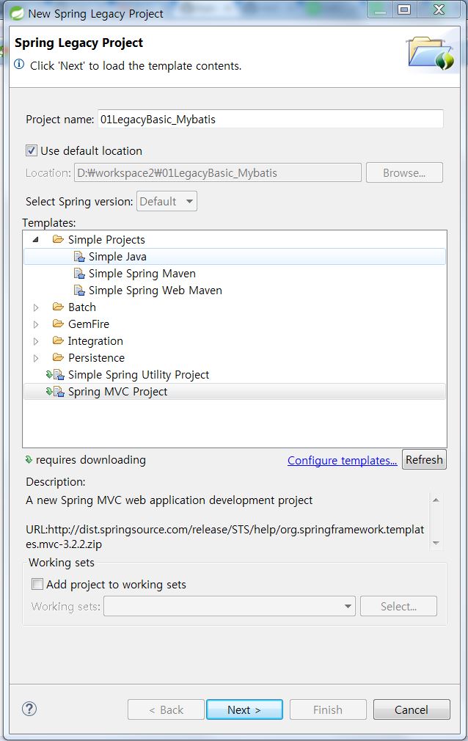Click the Integration category label
This screenshot has height=741, width=468.
[x=95, y=340]
